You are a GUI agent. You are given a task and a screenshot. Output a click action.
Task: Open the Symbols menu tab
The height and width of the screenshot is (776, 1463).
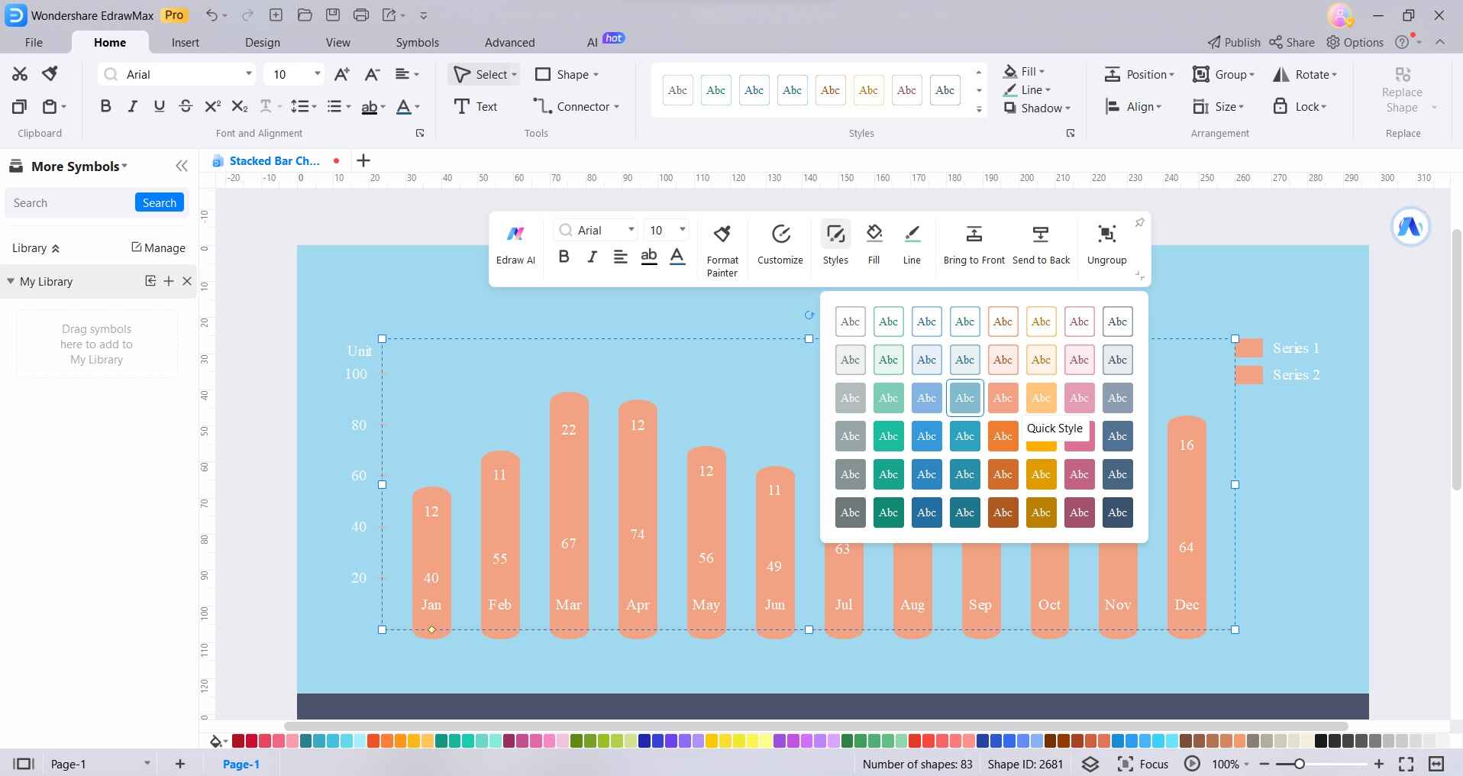(x=417, y=43)
